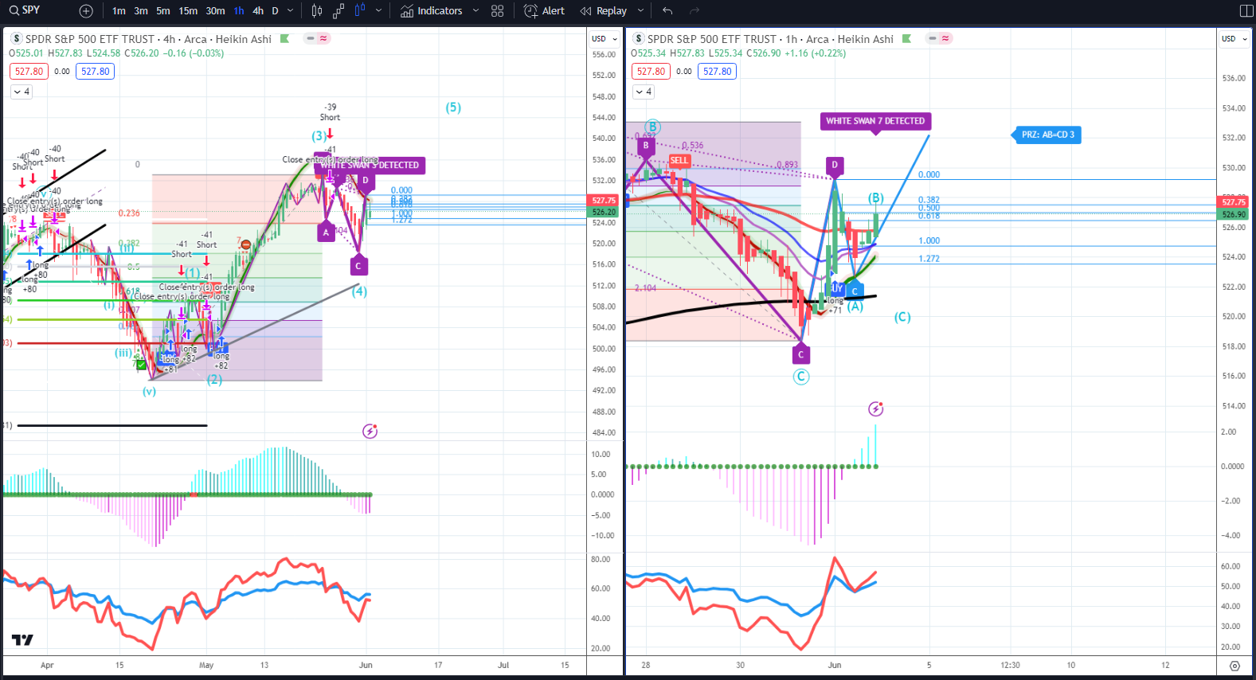Toggle the gray dash pill on 4h chart
1256x680 pixels.
[311, 38]
